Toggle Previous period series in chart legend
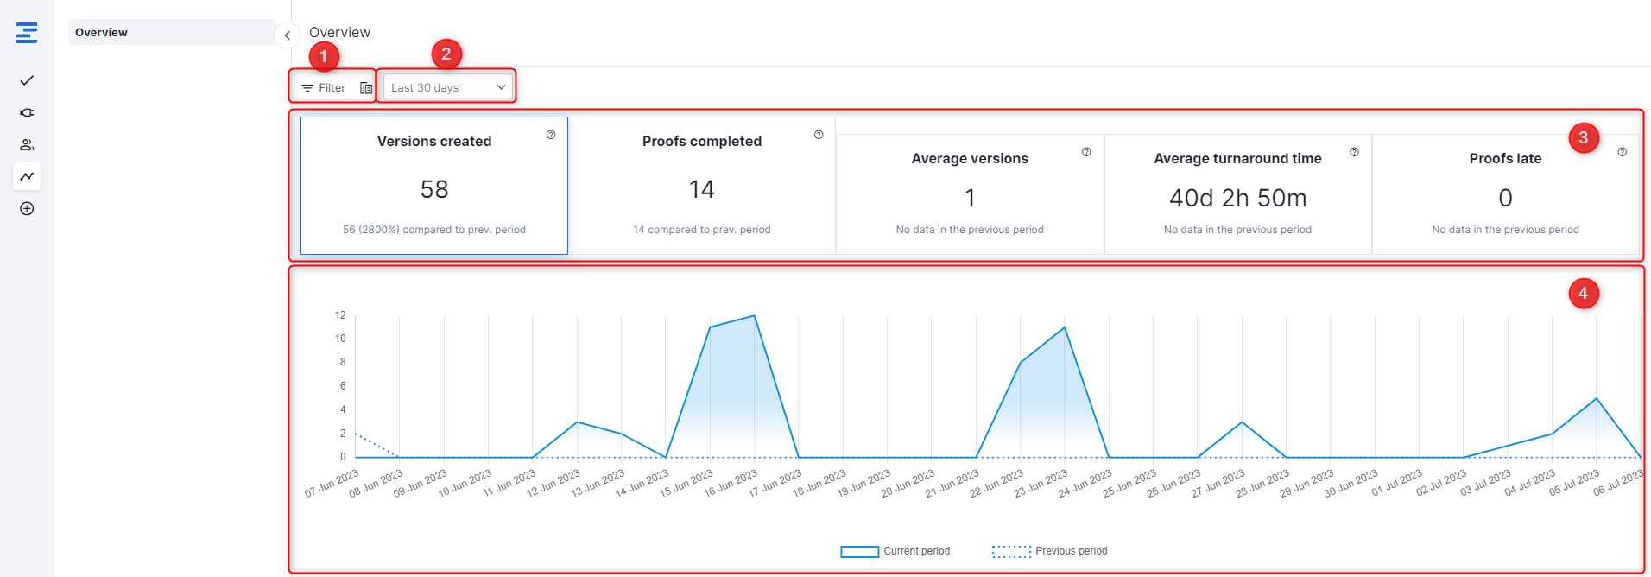Viewport: 1651px width, 577px height. [1050, 551]
